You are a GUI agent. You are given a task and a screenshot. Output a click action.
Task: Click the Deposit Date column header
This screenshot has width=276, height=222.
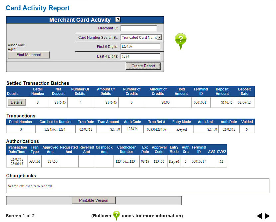click(244, 91)
